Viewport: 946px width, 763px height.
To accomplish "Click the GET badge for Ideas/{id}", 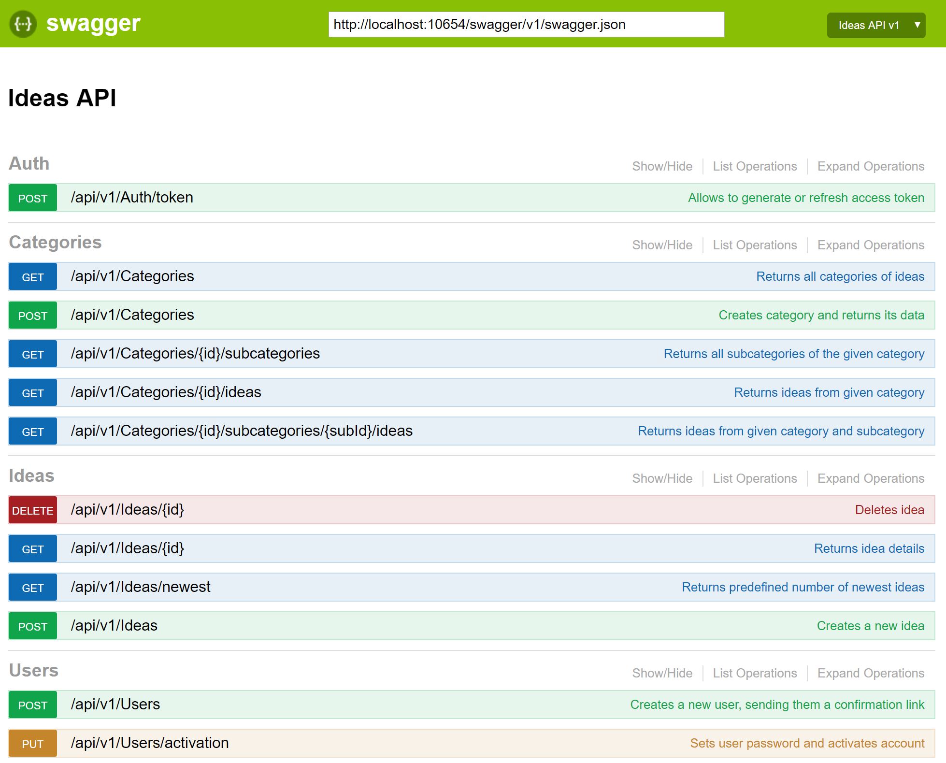I will (33, 549).
